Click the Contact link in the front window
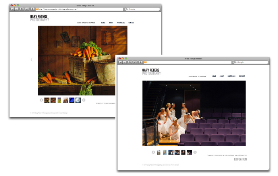278x176 pixels. [x=241, y=76]
